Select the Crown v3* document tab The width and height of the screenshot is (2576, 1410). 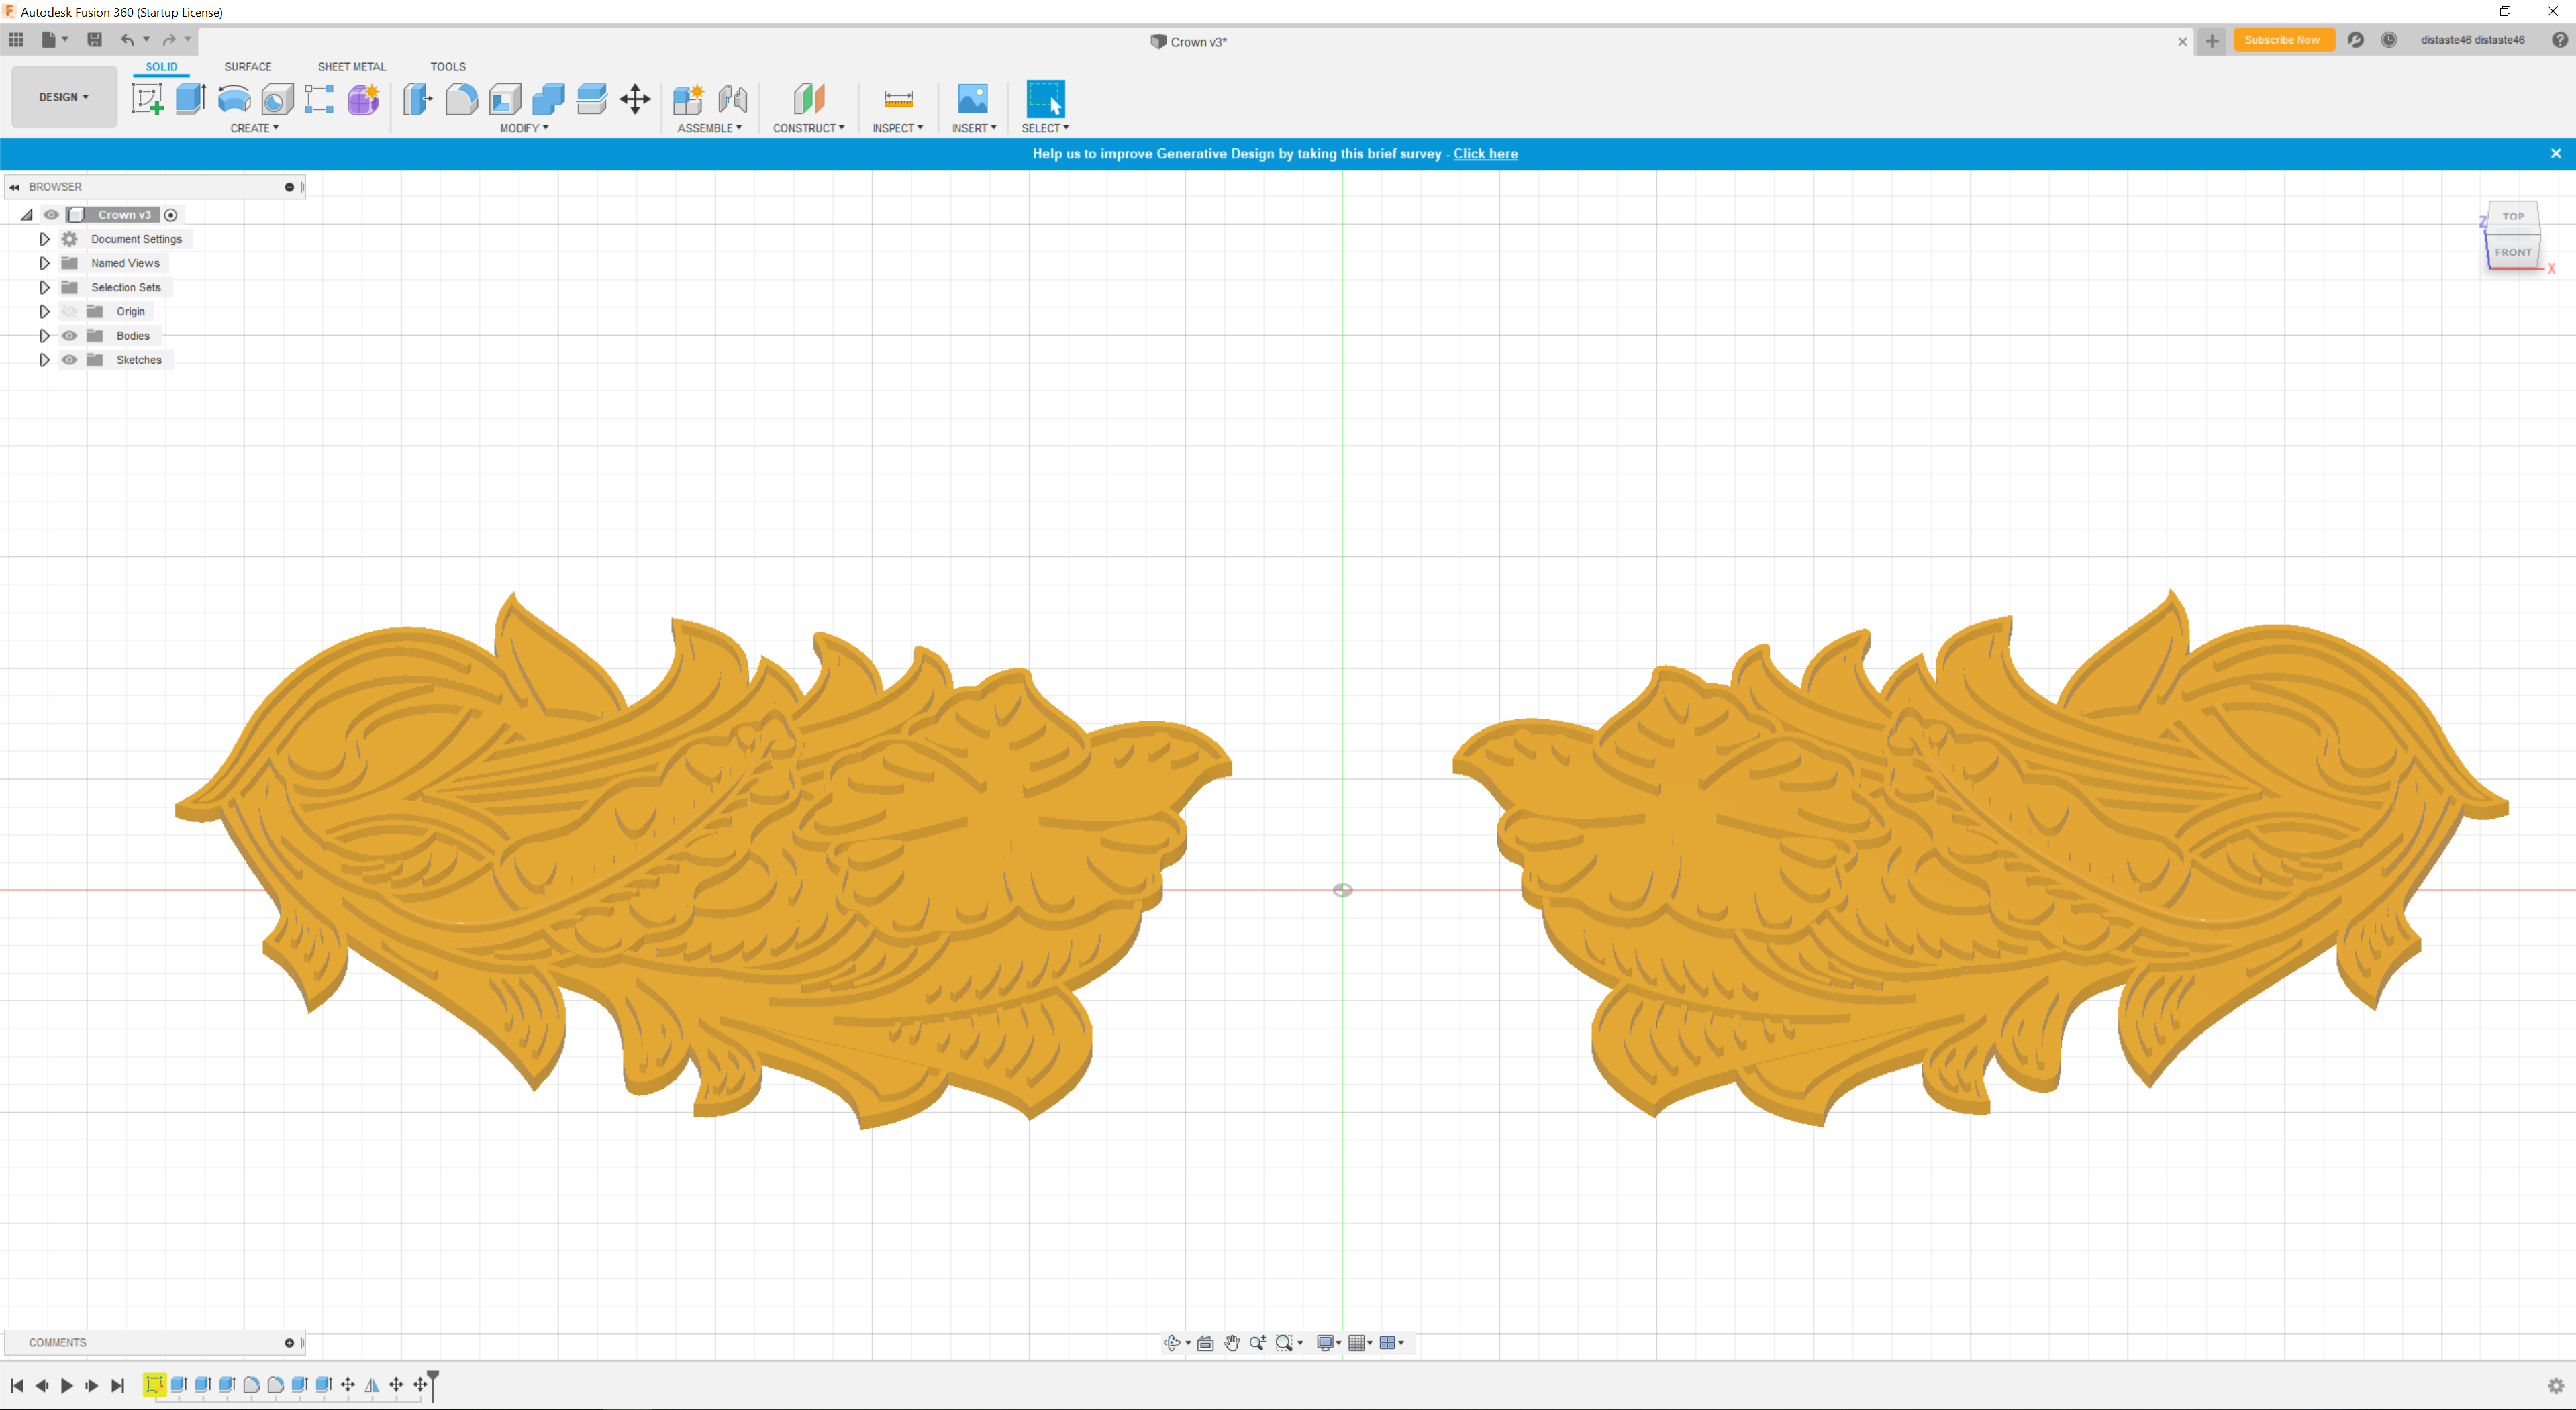(x=1188, y=42)
